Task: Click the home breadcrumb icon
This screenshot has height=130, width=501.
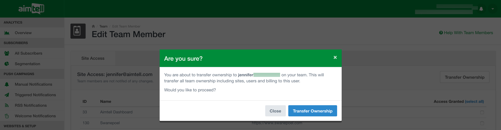Action: tap(93, 26)
